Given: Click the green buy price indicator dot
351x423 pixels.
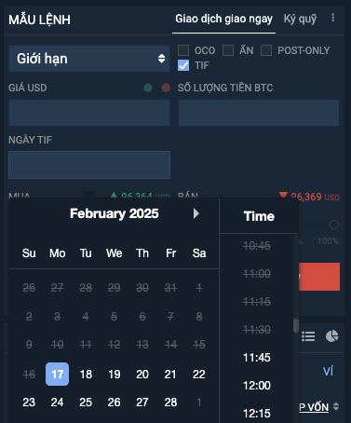Looking at the screenshot, I should 148,88.
